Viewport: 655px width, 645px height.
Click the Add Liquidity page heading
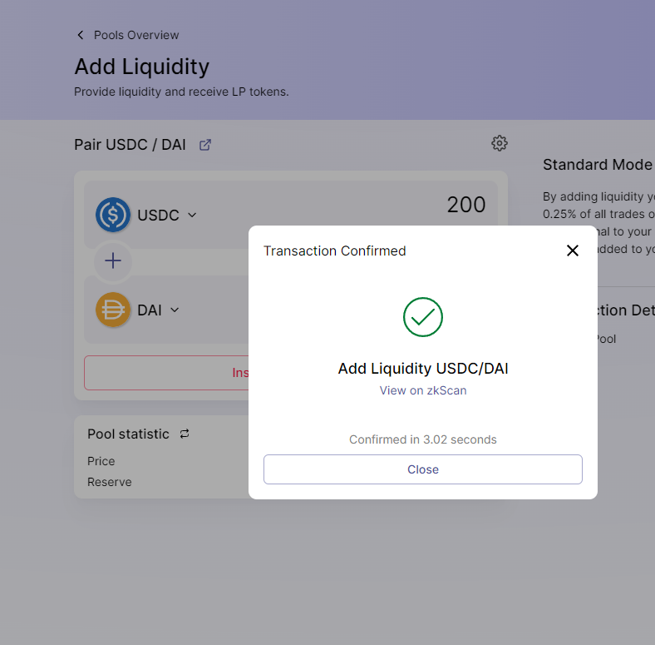(x=142, y=67)
